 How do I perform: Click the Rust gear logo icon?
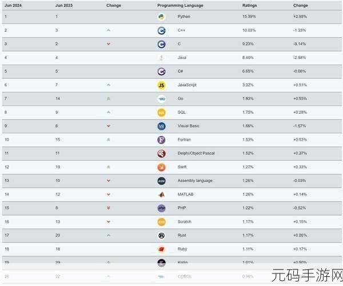[161, 236]
